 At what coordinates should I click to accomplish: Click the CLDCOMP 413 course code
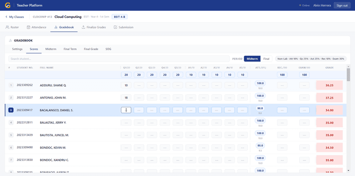tap(42, 17)
